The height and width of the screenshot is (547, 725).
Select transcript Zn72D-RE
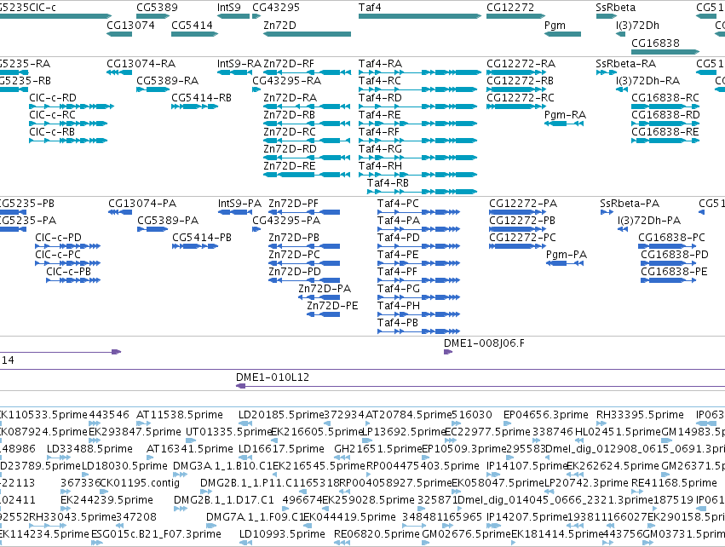point(307,175)
